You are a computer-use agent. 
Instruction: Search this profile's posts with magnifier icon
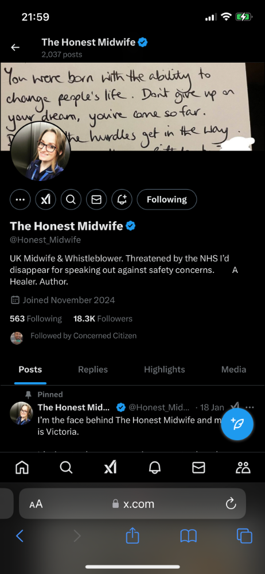point(71,199)
